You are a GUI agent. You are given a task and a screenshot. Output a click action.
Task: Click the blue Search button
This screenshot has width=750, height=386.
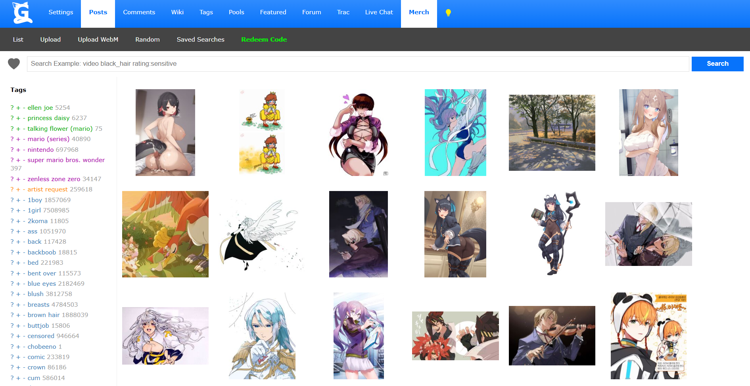(x=717, y=64)
